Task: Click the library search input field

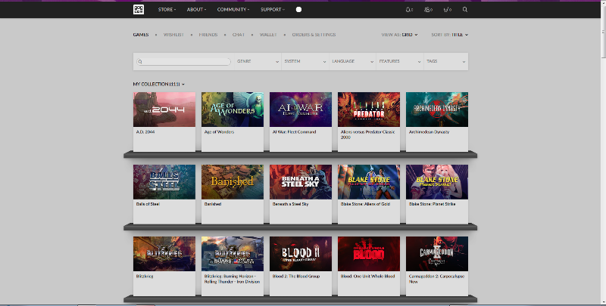Action: (x=183, y=62)
